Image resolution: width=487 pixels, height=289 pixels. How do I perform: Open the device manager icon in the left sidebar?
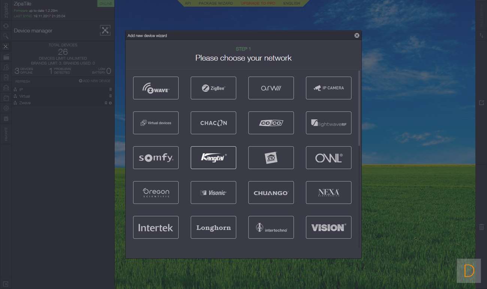tap(6, 47)
